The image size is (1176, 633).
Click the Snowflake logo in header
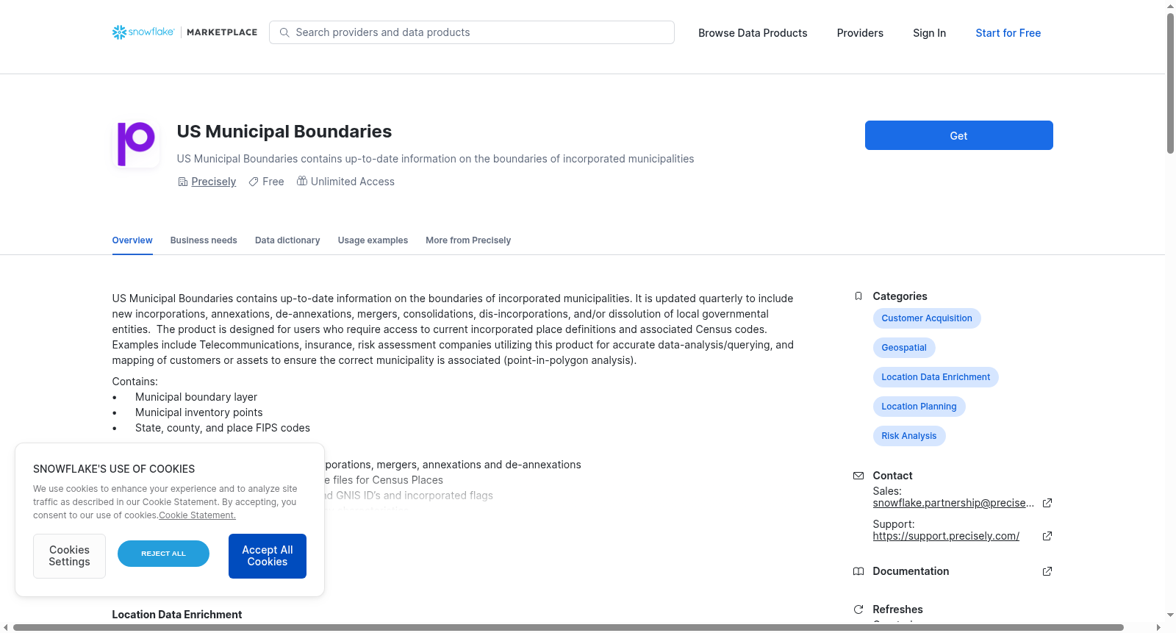[143, 32]
